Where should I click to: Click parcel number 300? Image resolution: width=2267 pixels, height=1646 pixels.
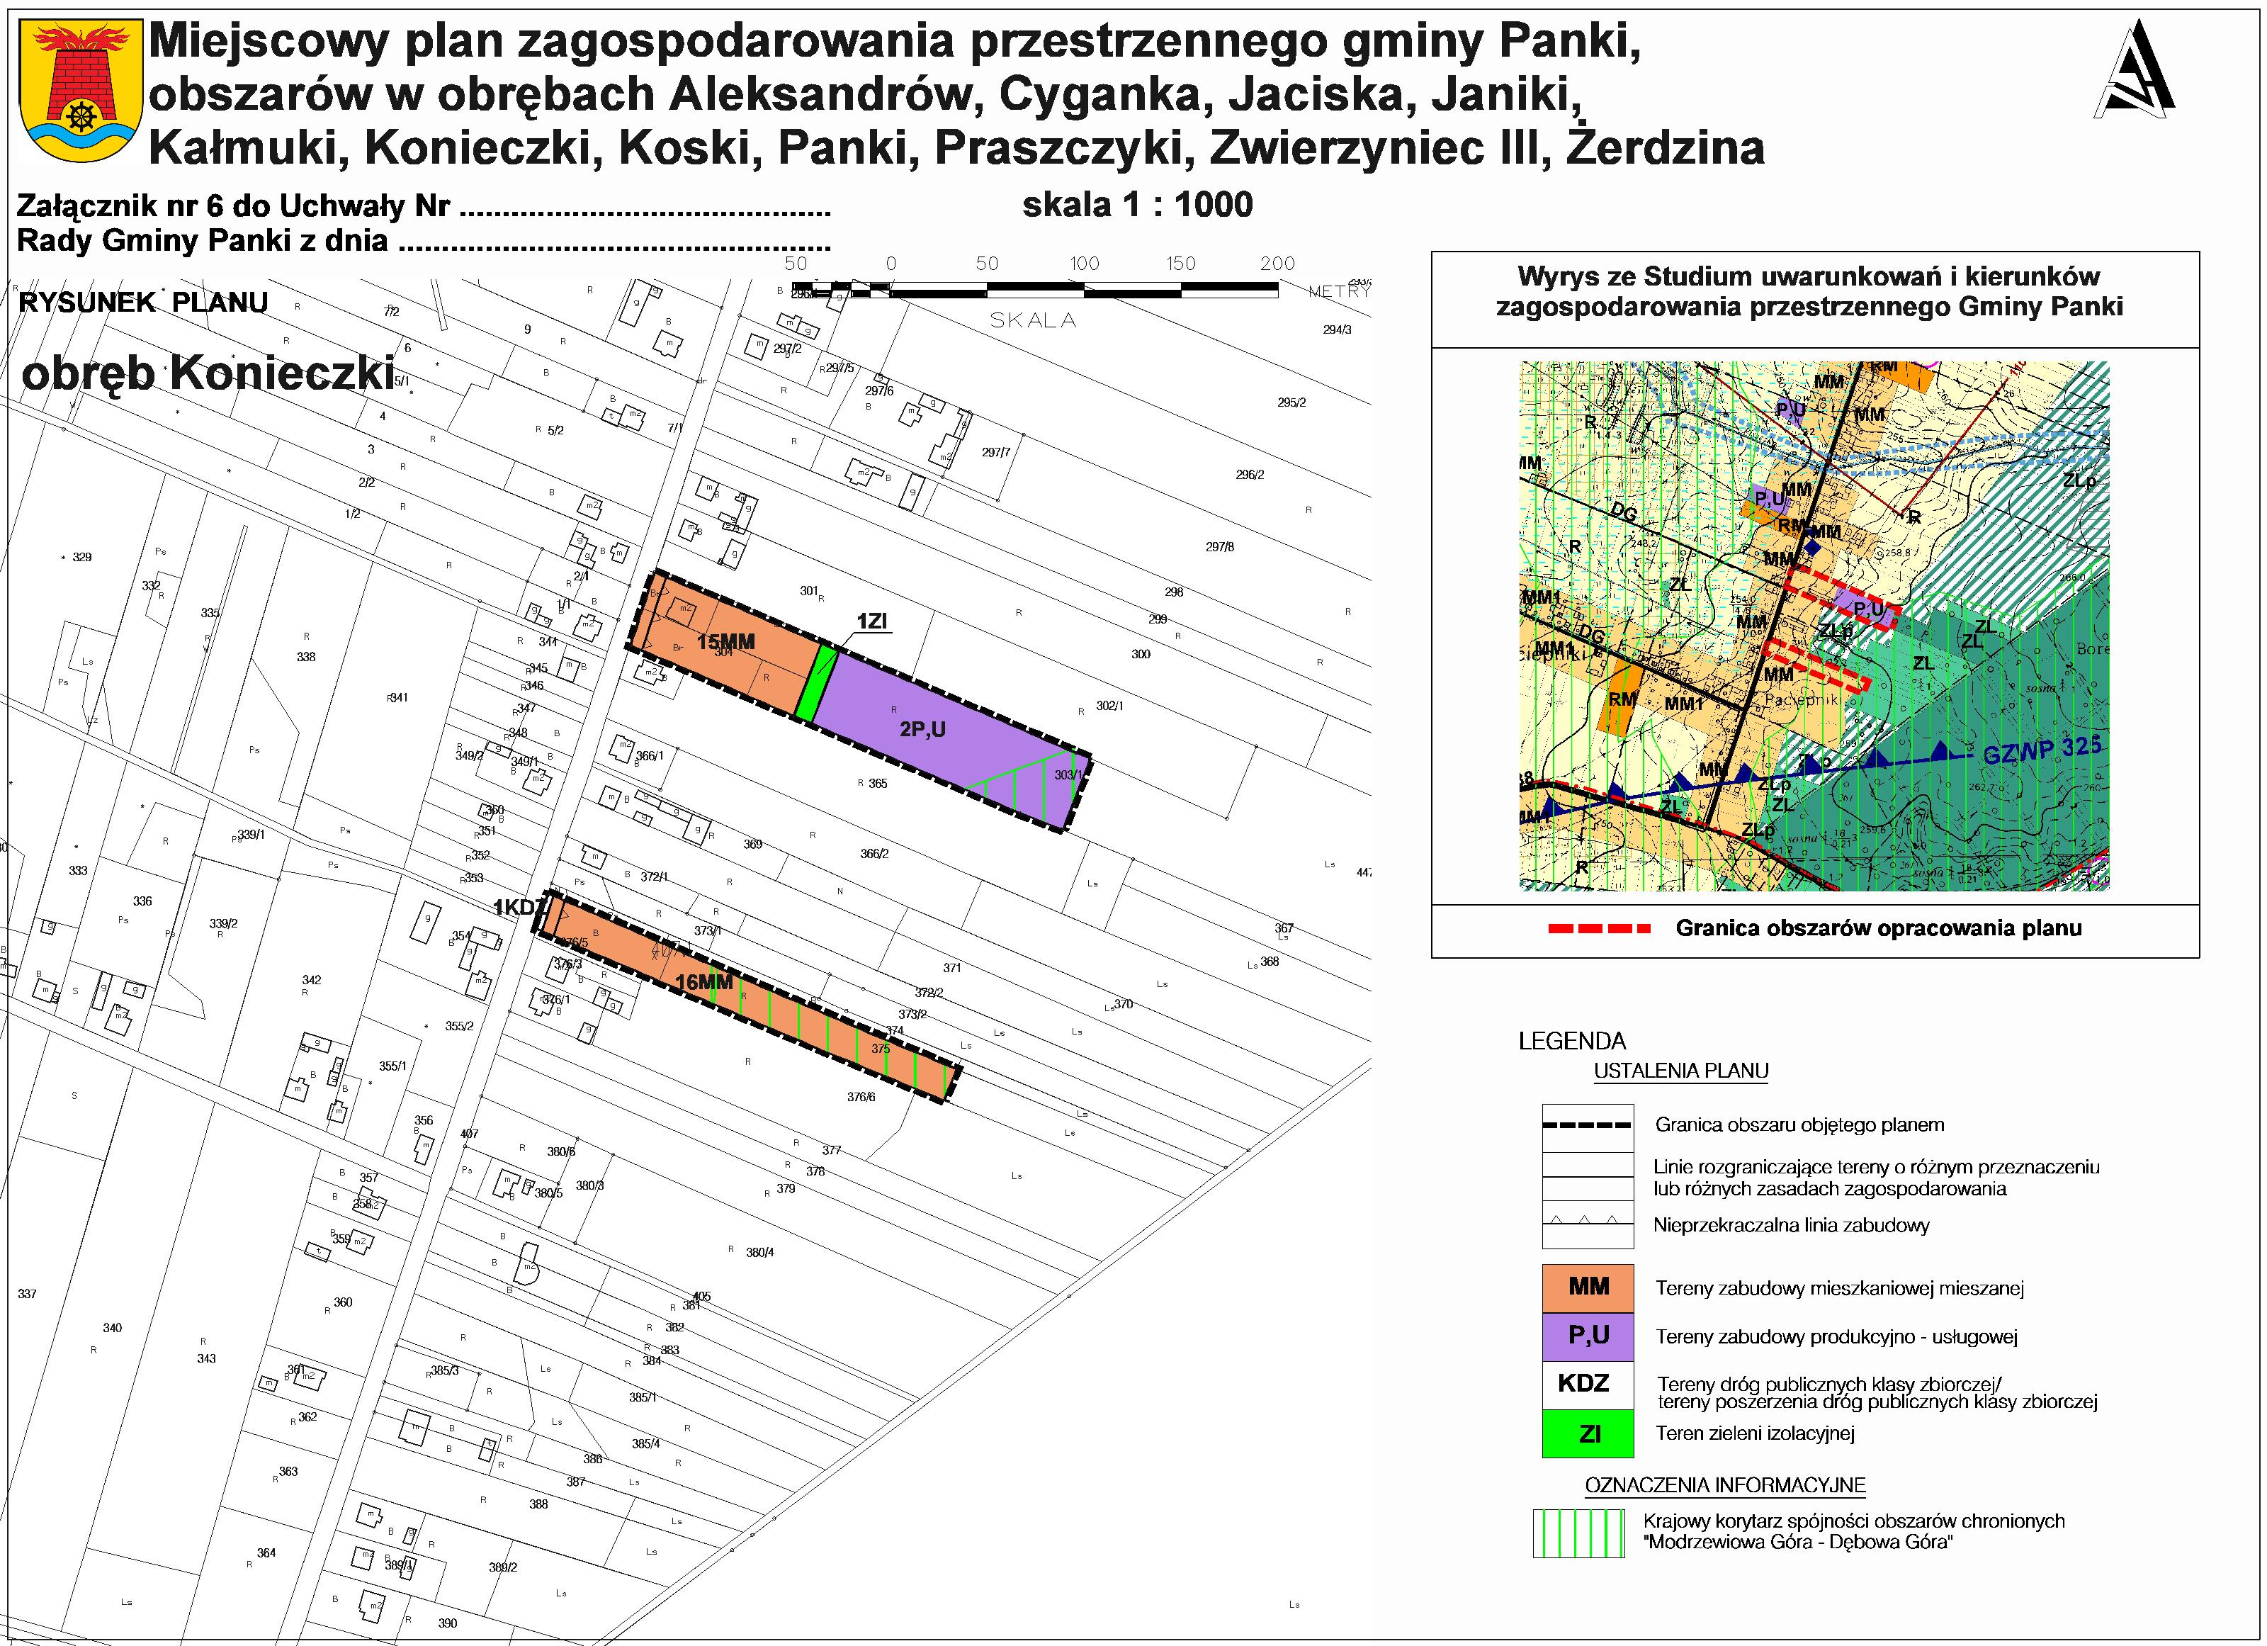click(x=1141, y=654)
